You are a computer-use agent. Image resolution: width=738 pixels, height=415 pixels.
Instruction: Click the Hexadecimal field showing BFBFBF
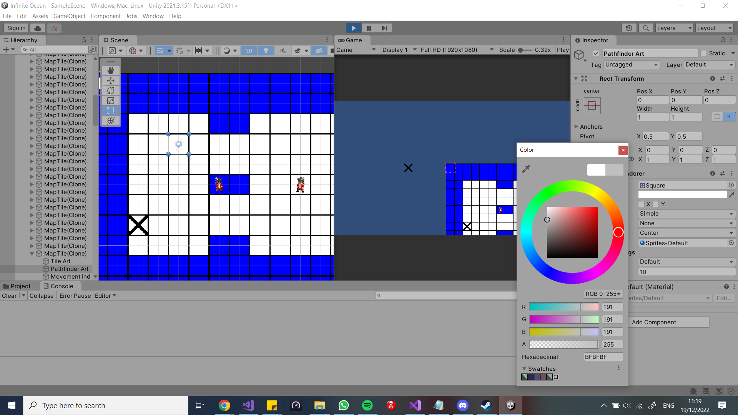[603, 357]
